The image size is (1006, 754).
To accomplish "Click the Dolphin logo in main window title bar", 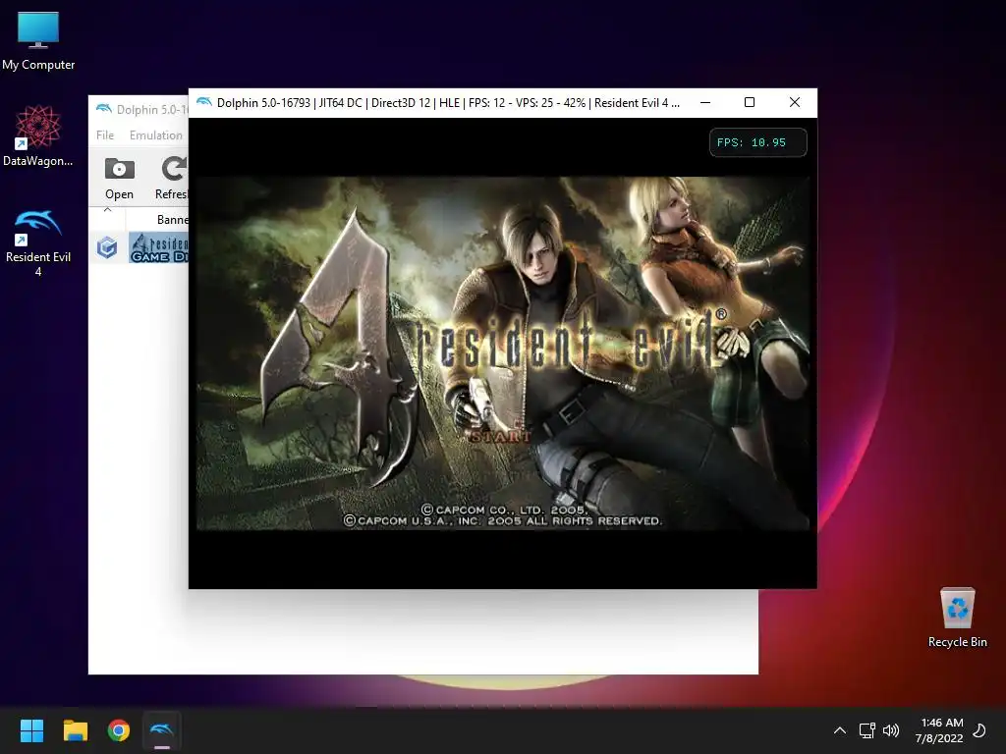I will [x=103, y=109].
